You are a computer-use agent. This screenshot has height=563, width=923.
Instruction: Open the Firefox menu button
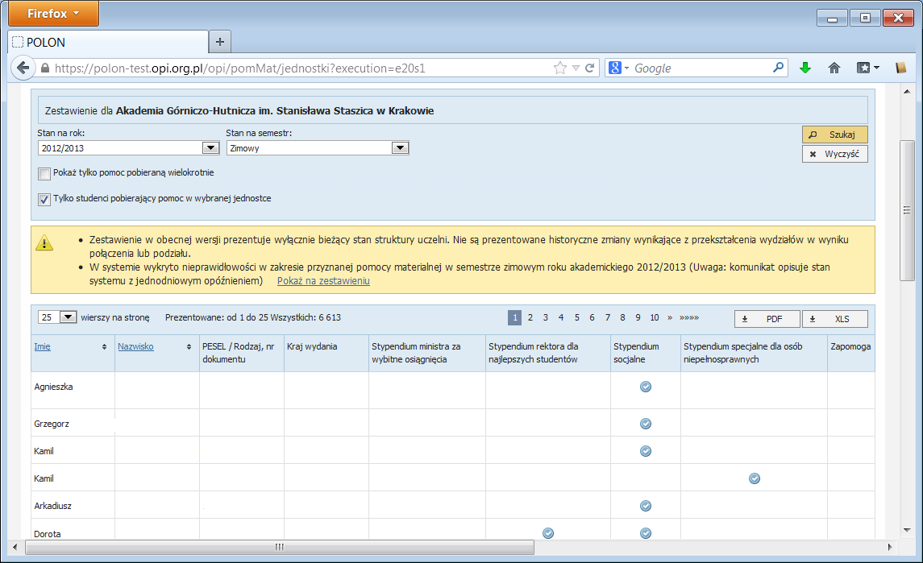[x=53, y=14]
